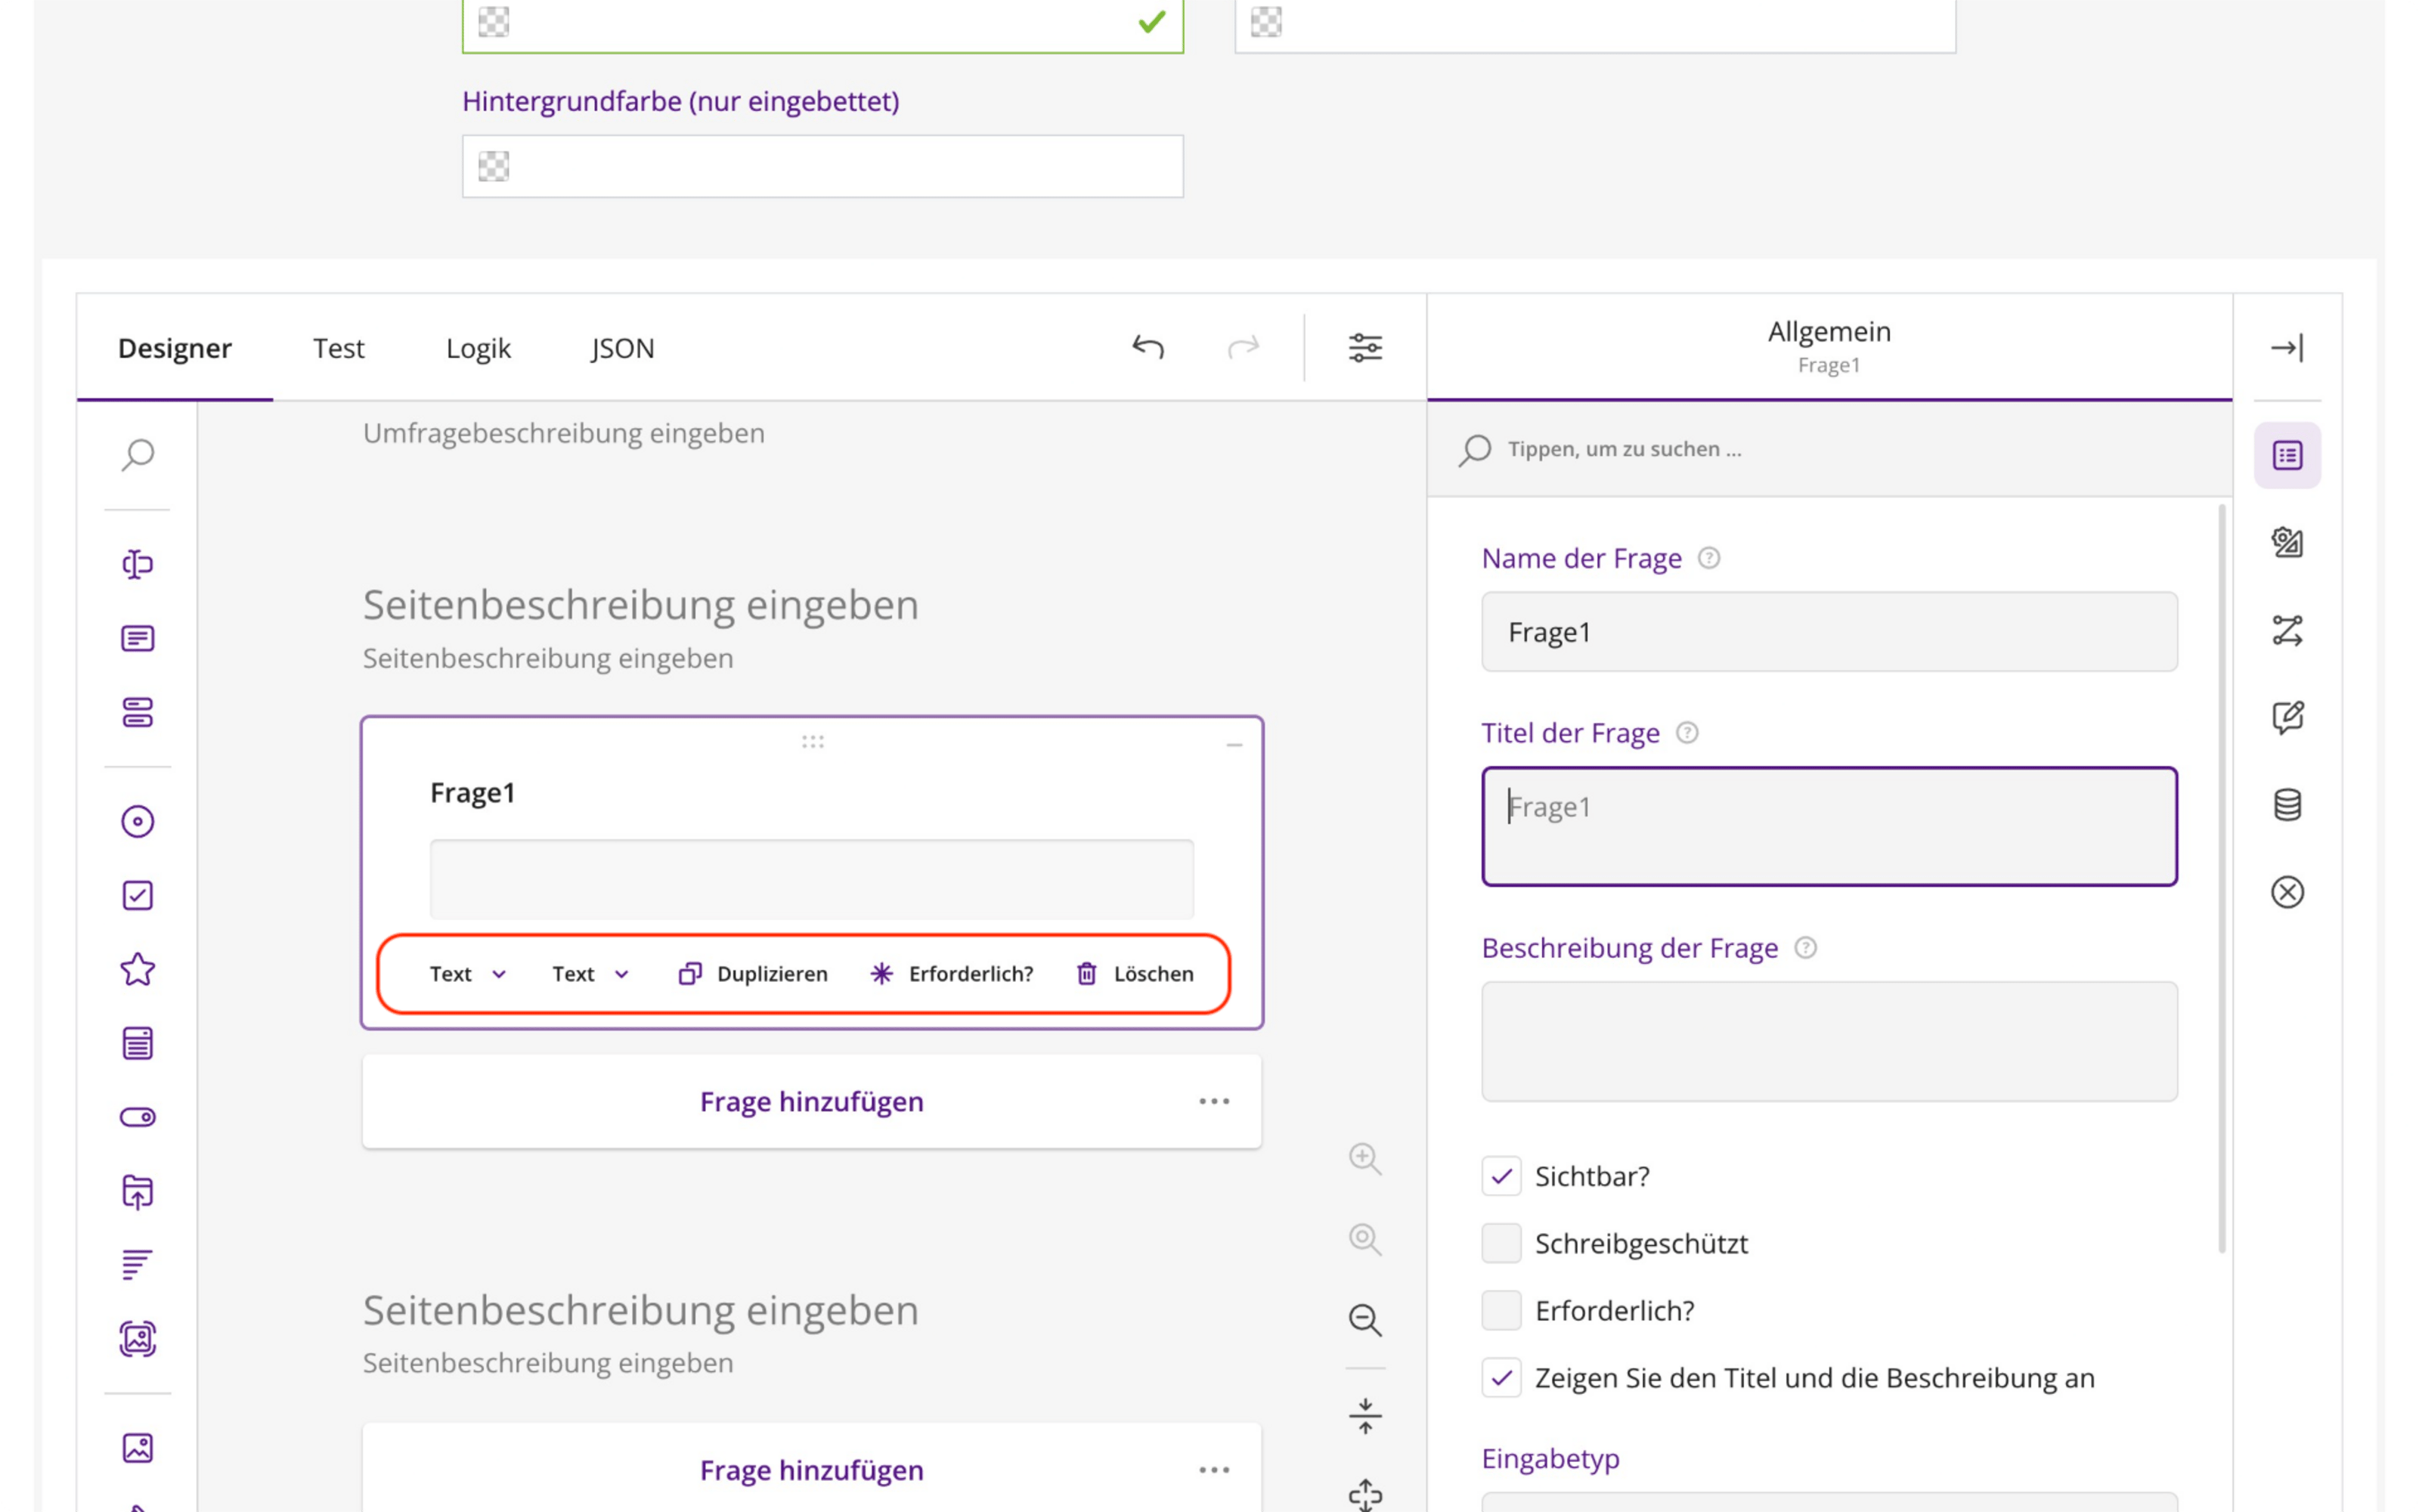Select the star rating toolbox icon
This screenshot has height=1512, width=2419.
[138, 969]
